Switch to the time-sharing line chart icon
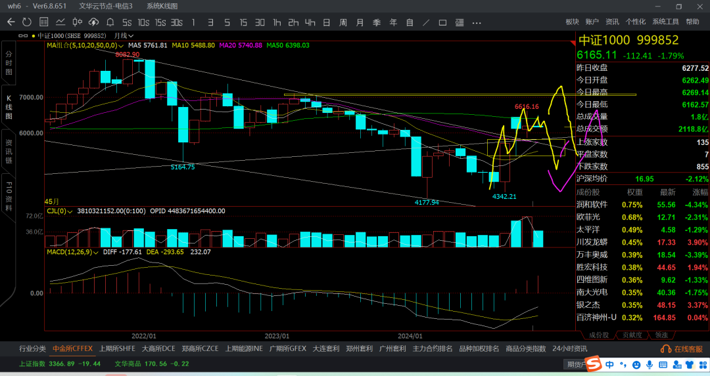710x376 pixels. click(60, 22)
